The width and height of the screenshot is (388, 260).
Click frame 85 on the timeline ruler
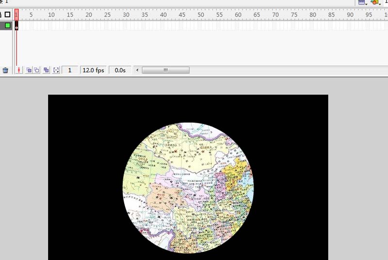332,15
